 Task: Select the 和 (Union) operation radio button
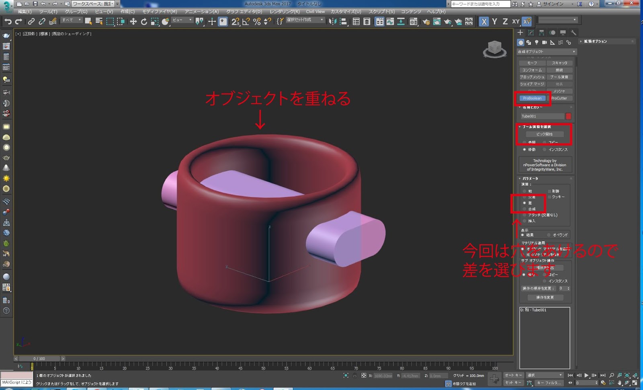click(524, 191)
